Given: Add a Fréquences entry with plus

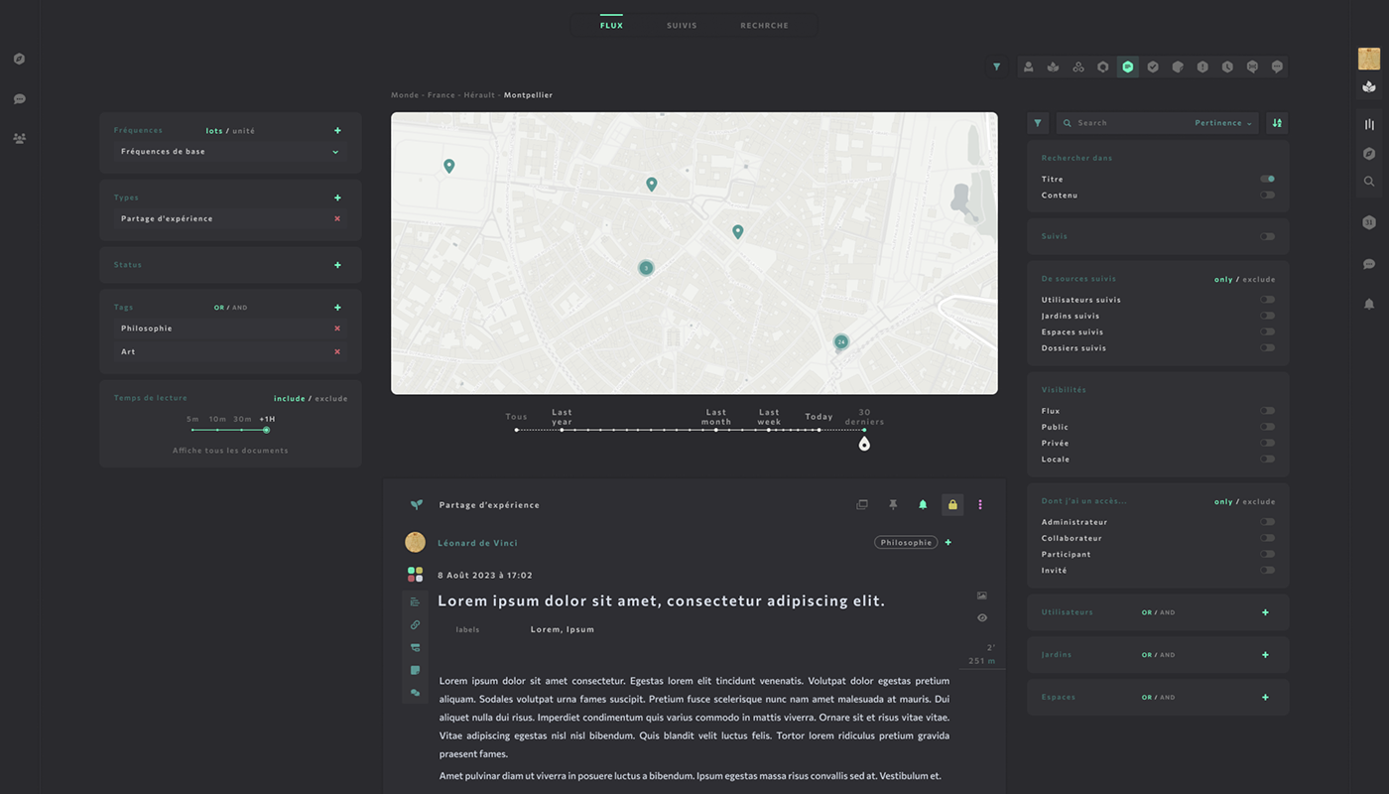Looking at the screenshot, I should pos(337,131).
